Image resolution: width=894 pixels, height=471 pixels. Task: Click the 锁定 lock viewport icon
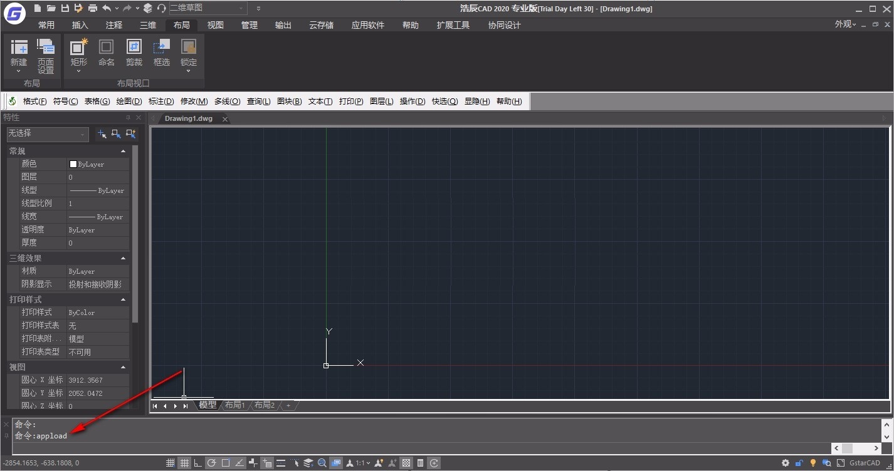[189, 47]
